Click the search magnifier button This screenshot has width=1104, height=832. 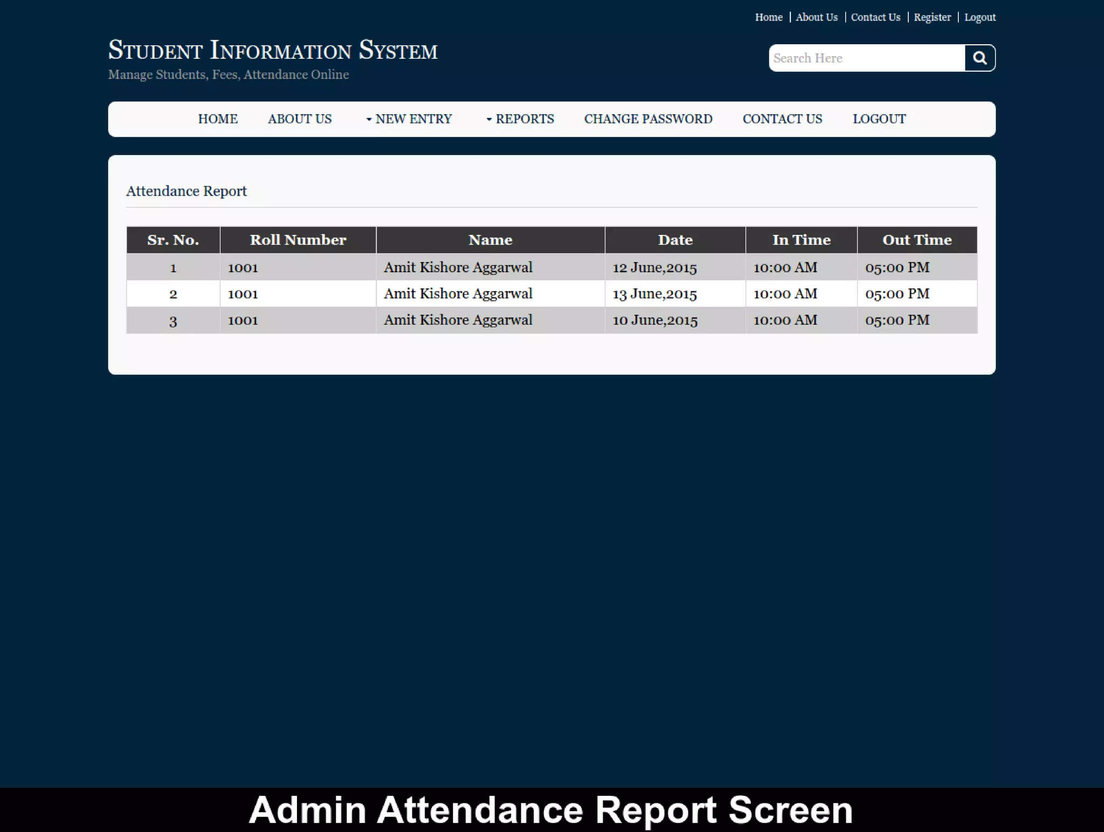pos(979,58)
